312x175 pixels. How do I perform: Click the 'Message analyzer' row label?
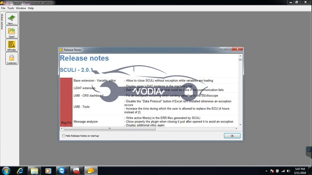(86, 122)
